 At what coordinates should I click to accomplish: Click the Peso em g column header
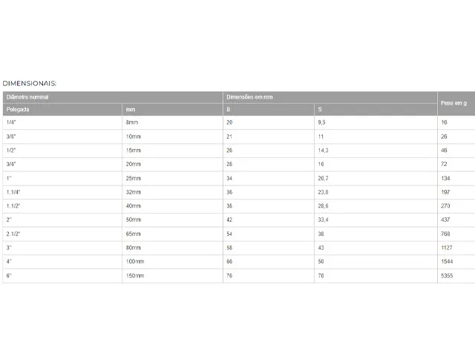tap(456, 103)
